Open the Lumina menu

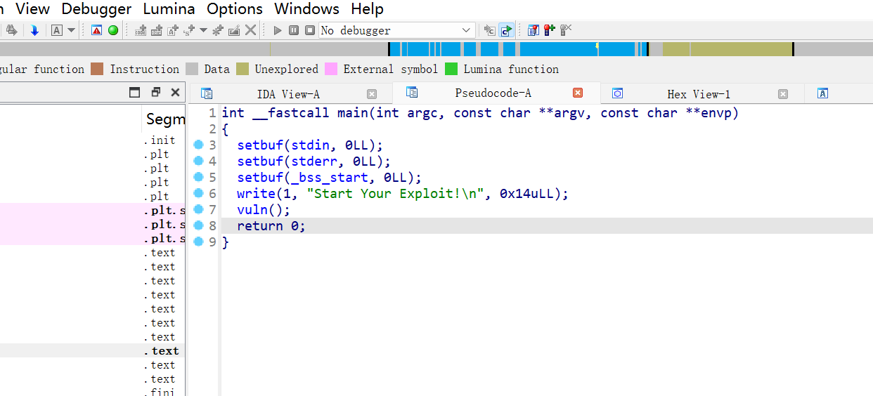click(169, 9)
